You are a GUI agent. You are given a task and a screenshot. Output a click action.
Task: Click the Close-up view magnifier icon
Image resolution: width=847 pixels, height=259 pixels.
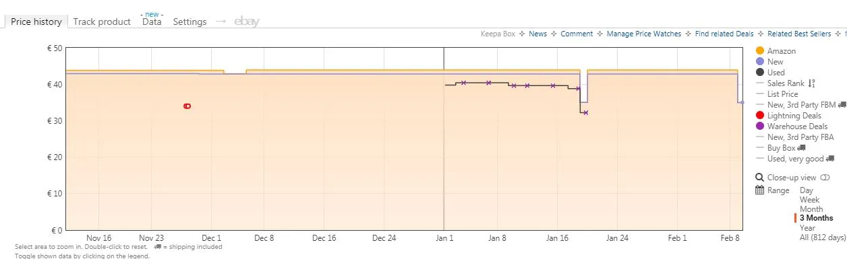click(760, 178)
